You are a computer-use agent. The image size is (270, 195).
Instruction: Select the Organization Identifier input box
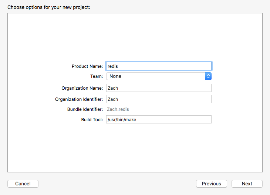[x=159, y=99]
